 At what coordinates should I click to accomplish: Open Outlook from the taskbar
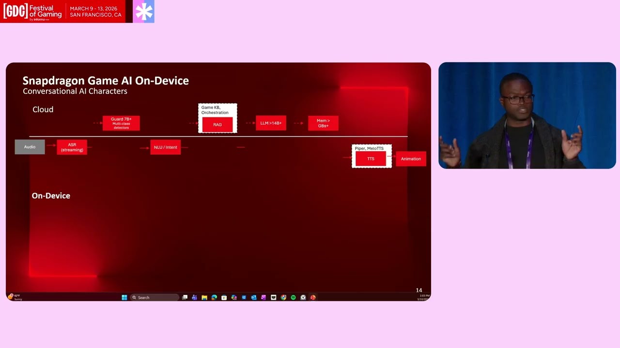(x=254, y=297)
